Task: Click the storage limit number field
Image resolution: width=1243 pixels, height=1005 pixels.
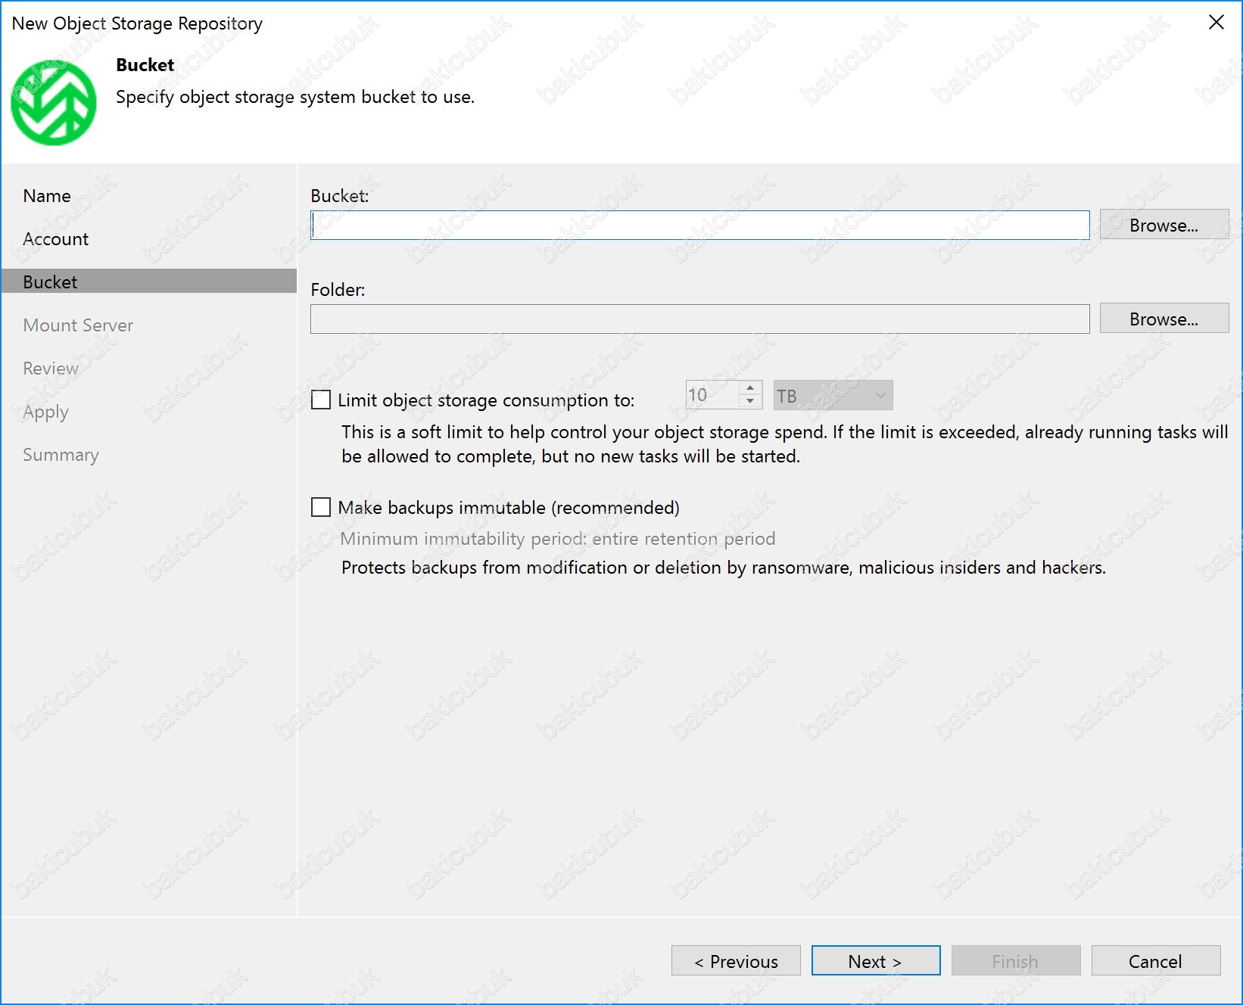Action: pyautogui.click(x=712, y=395)
